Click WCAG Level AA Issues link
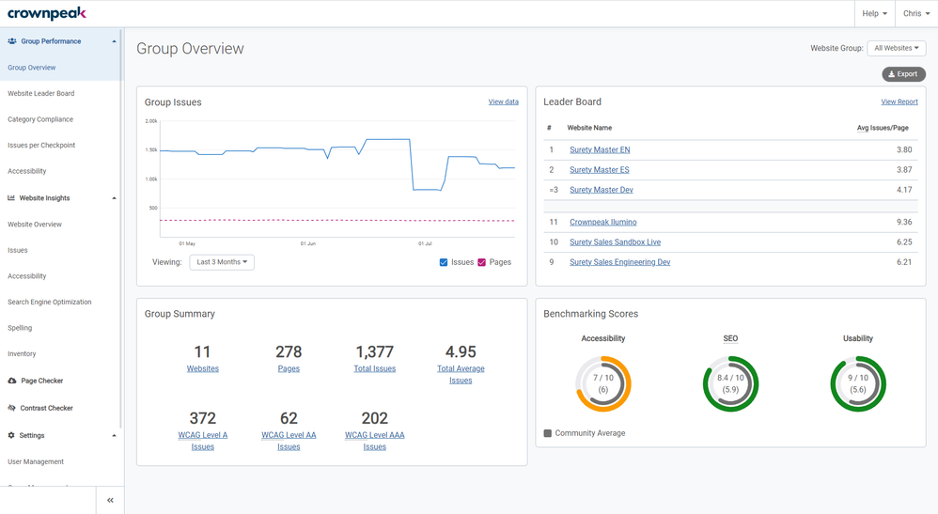The width and height of the screenshot is (938, 514). (x=289, y=441)
